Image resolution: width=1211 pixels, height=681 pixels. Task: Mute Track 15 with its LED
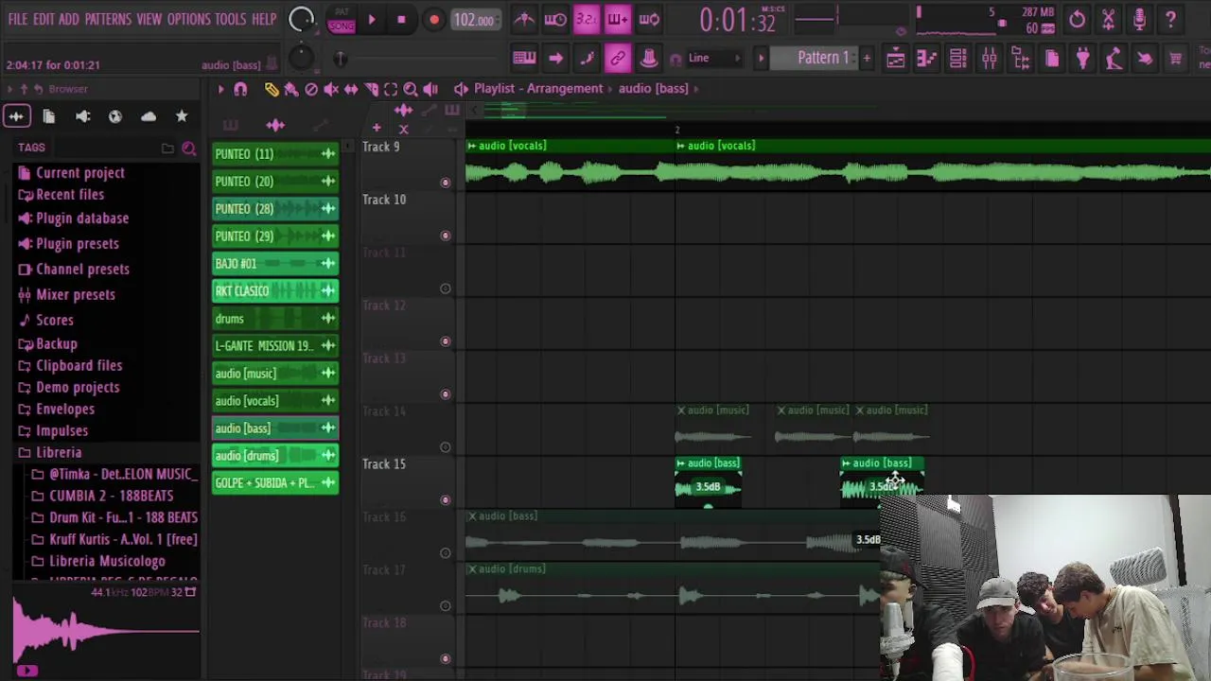(x=445, y=500)
